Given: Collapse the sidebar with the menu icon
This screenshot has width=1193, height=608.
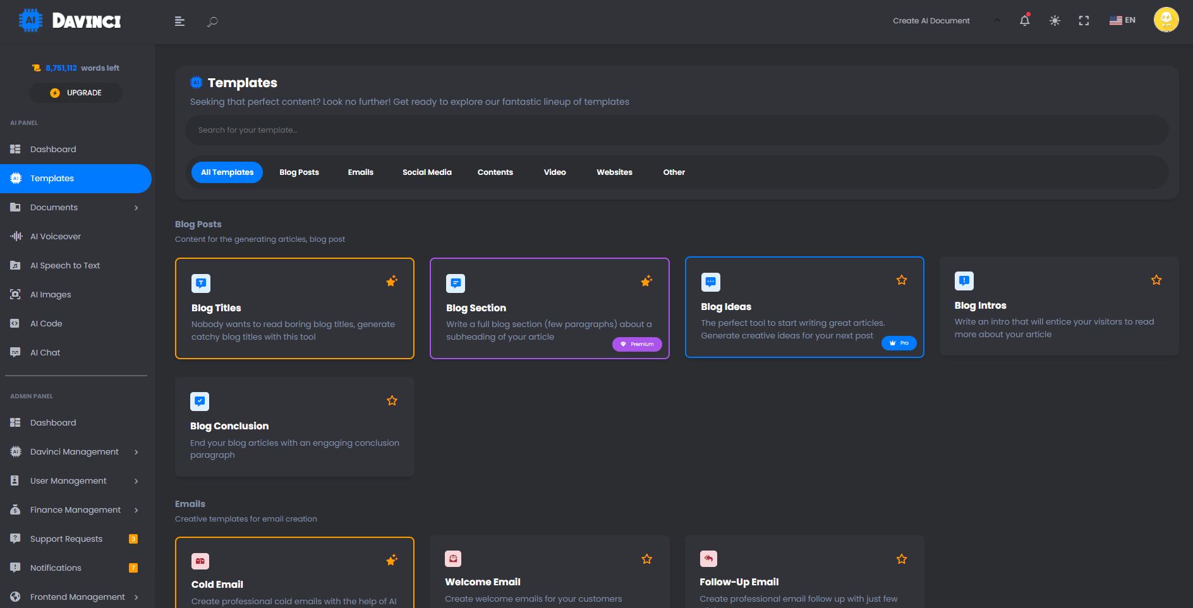Looking at the screenshot, I should pyautogui.click(x=179, y=21).
